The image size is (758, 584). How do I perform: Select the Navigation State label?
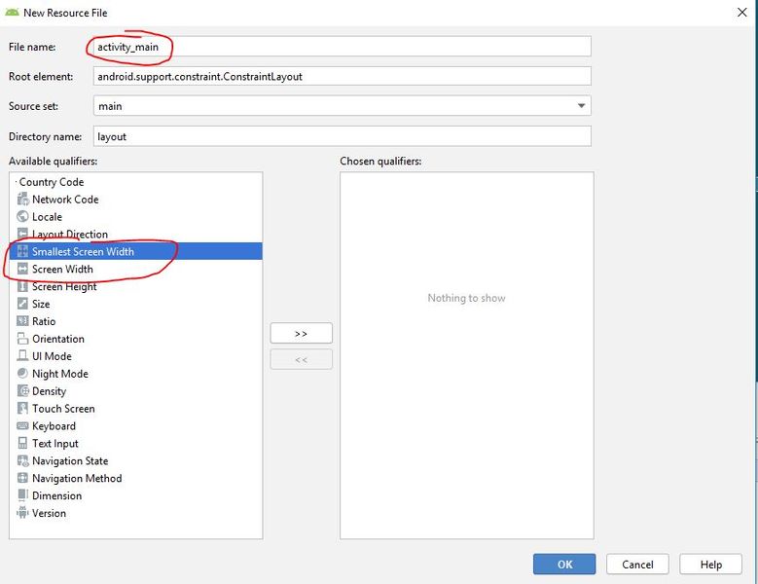[x=70, y=460]
